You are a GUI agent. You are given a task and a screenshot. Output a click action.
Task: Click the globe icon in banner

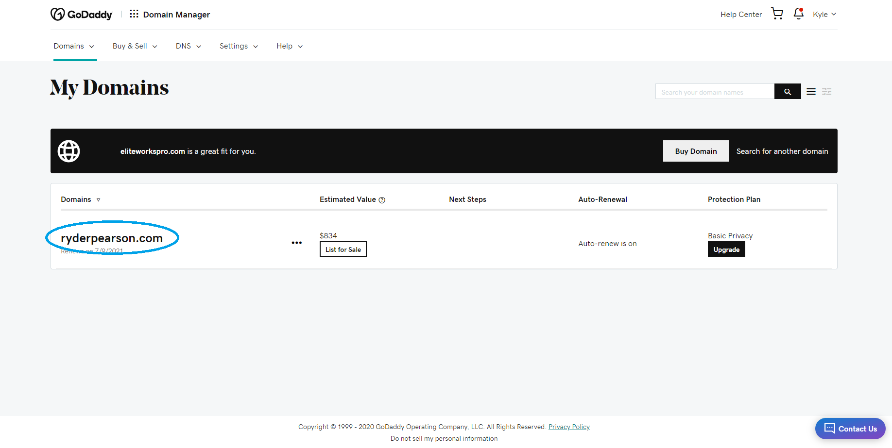69,151
